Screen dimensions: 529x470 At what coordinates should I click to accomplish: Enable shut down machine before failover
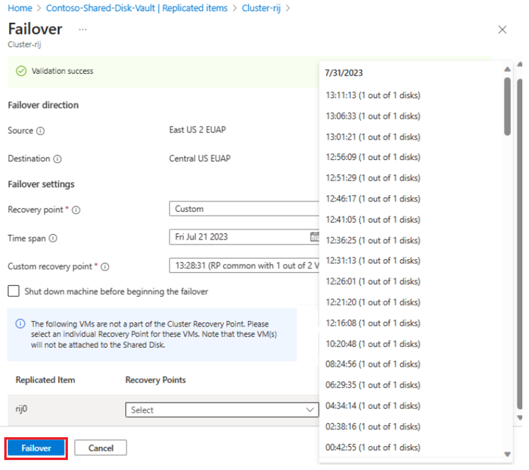click(12, 291)
